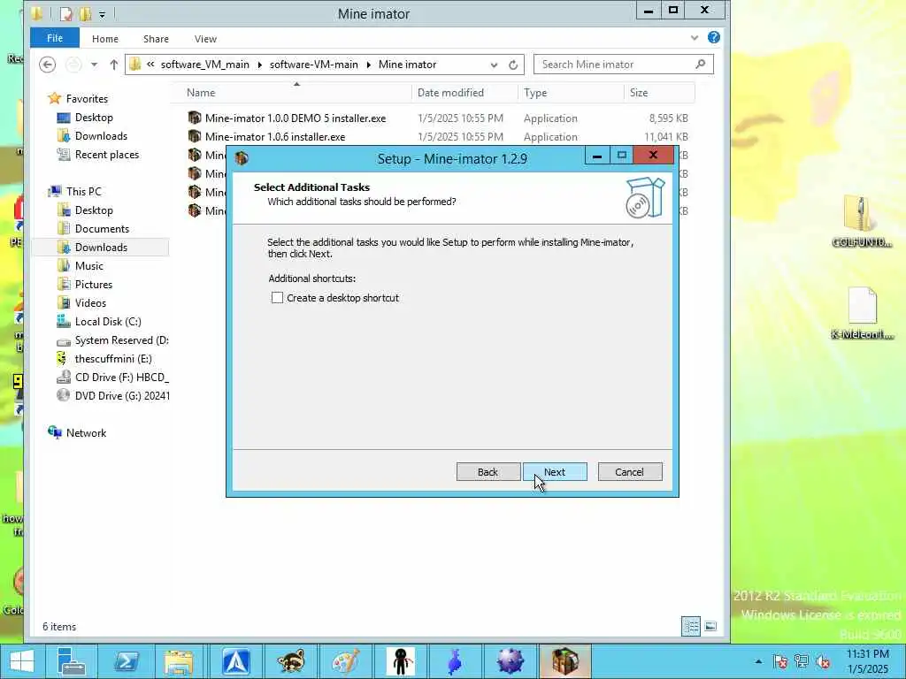This screenshot has width=906, height=679.
Task: Switch to large icons view
Action: point(710,627)
